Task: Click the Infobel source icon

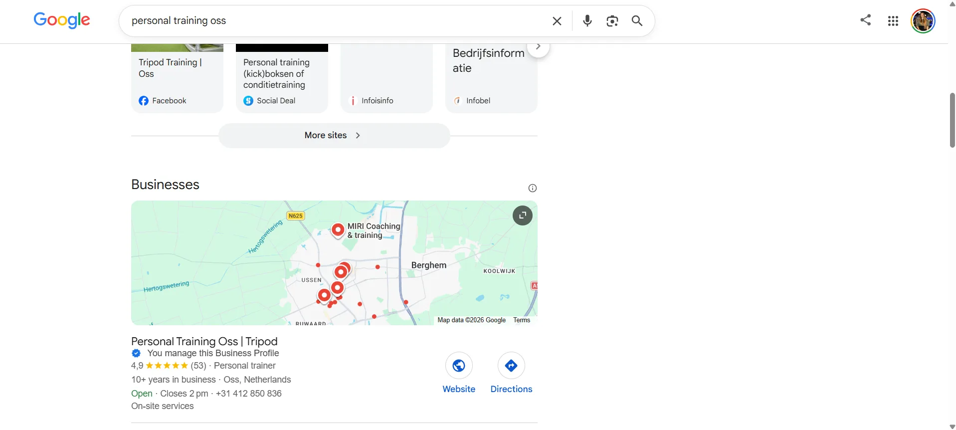Action: (x=458, y=101)
